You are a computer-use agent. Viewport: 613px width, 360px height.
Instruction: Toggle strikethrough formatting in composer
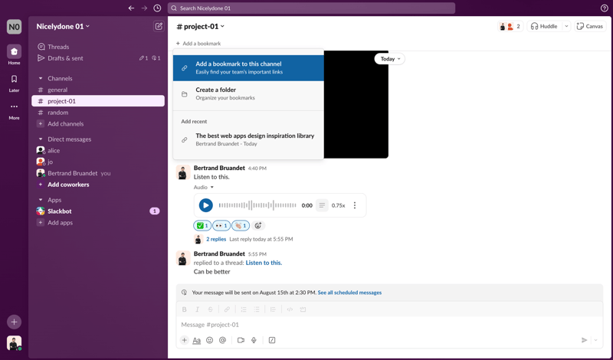tap(210, 309)
